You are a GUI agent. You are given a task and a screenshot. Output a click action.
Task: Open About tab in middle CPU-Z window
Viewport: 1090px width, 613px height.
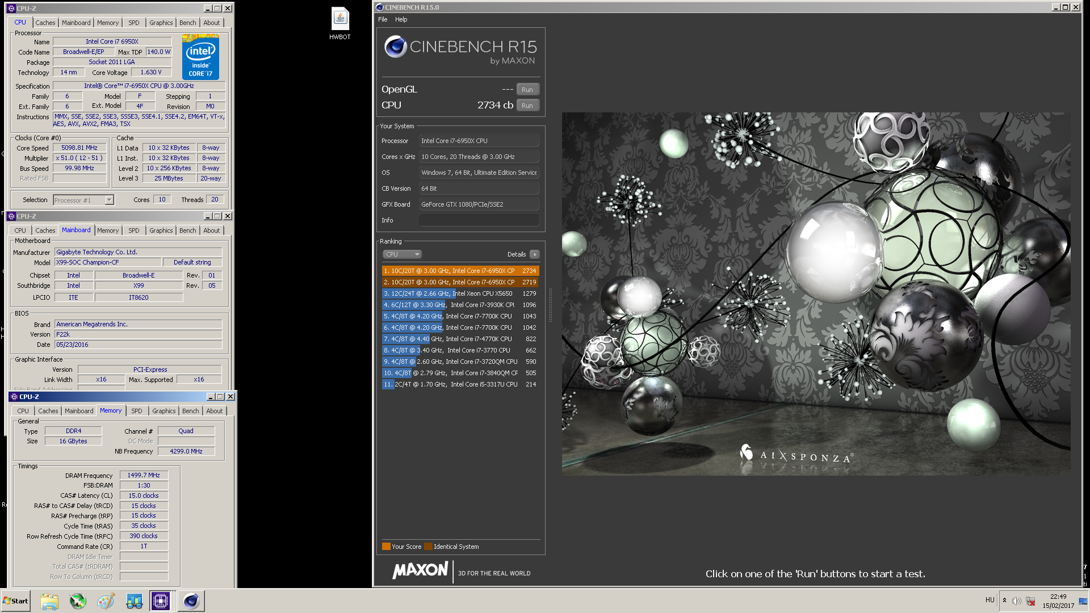(212, 230)
